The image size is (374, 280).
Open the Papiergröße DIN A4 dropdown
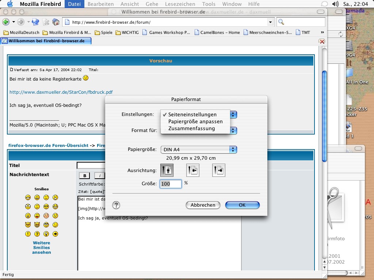(199, 149)
